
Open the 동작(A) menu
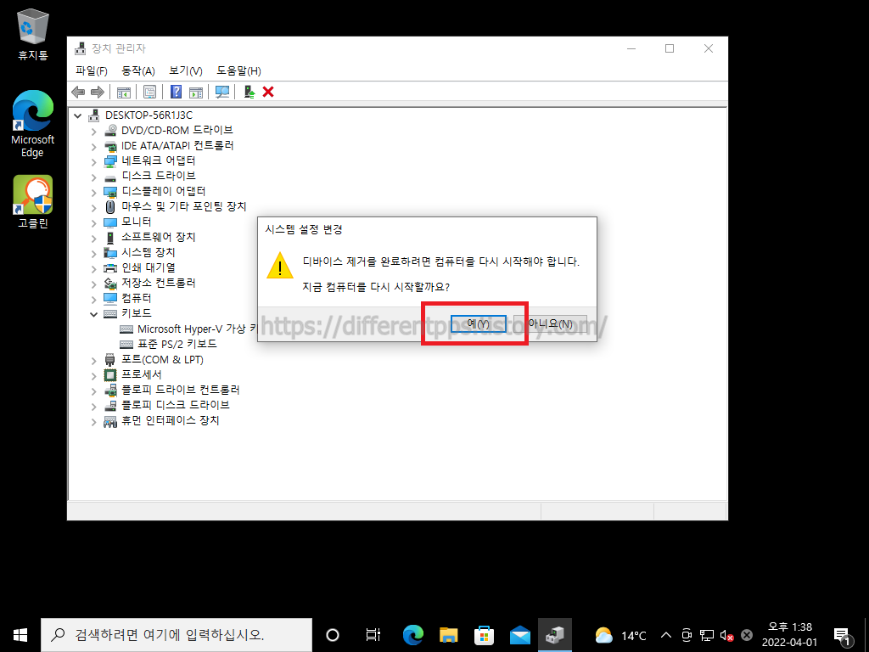pos(138,71)
